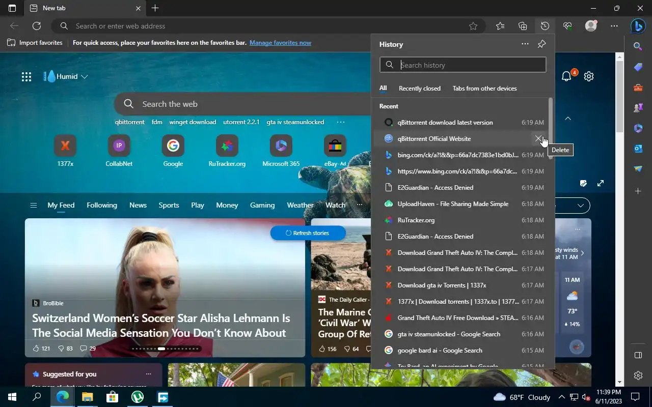Open sidebar Search icon
The image size is (652, 407).
tap(638, 46)
